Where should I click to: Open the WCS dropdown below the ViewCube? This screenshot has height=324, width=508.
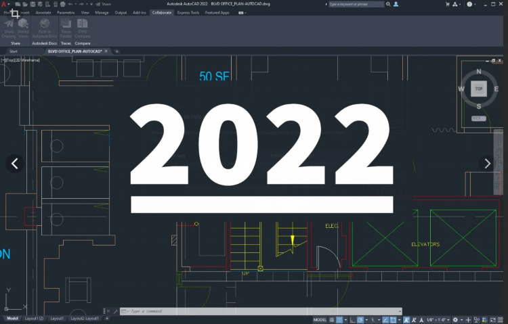(478, 118)
